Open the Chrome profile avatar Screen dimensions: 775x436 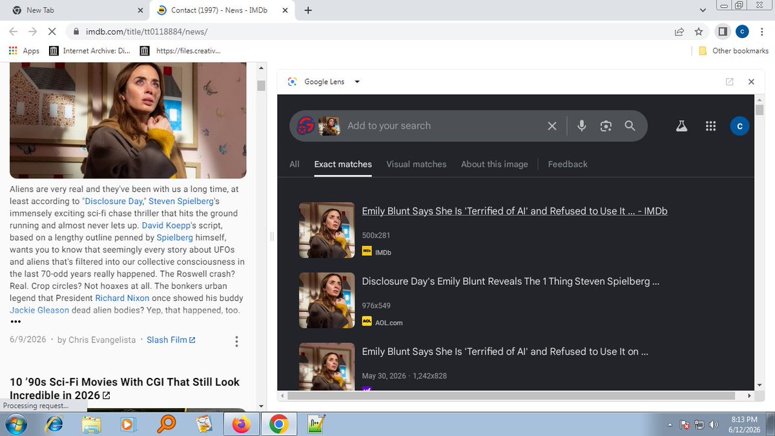click(x=742, y=31)
